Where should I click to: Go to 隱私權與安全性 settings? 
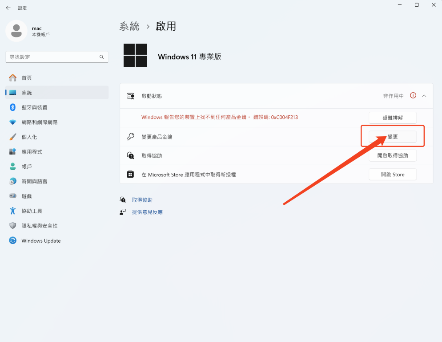39,226
